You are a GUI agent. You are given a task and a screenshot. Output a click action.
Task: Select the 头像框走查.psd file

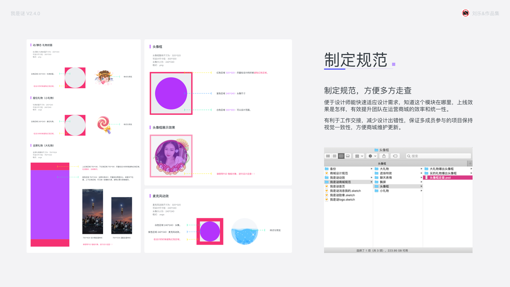(x=448, y=178)
